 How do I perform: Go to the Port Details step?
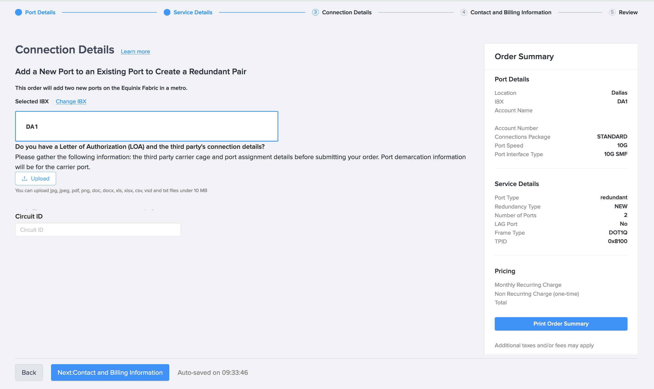[x=40, y=12]
